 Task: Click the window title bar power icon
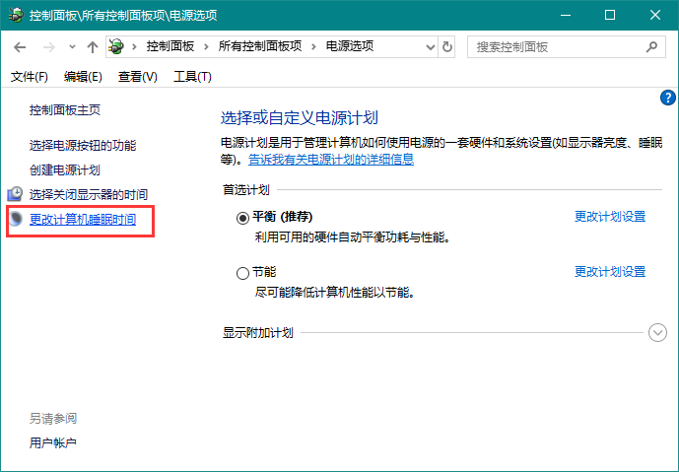point(16,15)
